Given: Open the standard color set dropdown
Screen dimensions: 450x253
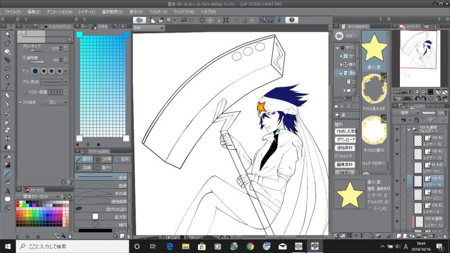Looking at the screenshot, I should [38, 197].
